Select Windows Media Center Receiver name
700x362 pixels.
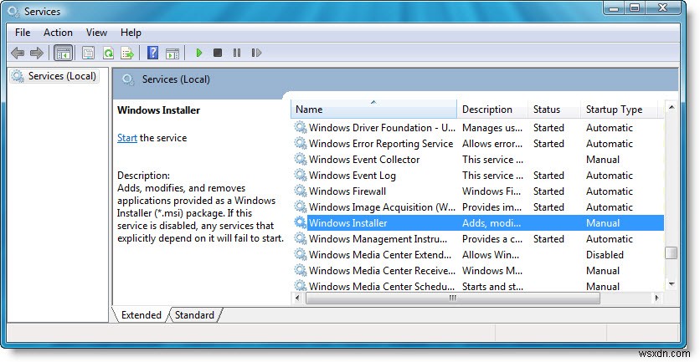coord(382,271)
